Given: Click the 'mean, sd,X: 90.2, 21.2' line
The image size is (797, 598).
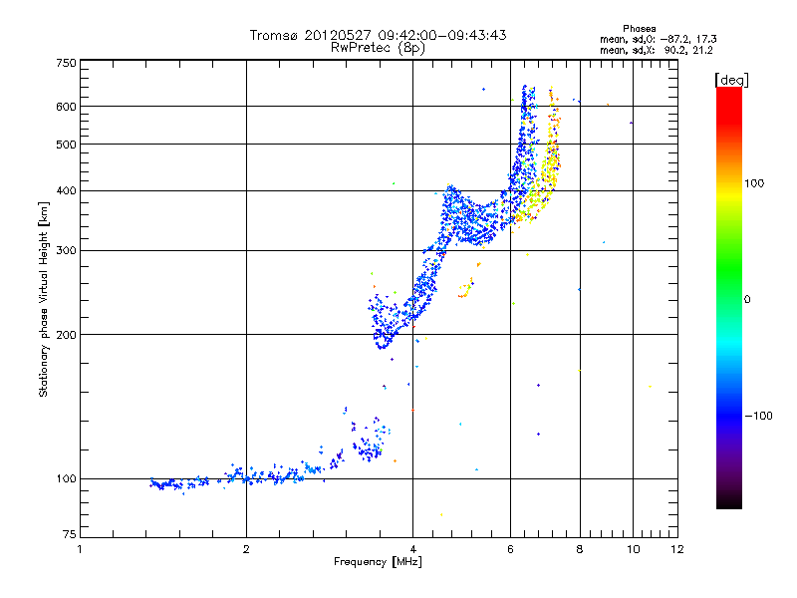Looking at the screenshot, I should 657,50.
